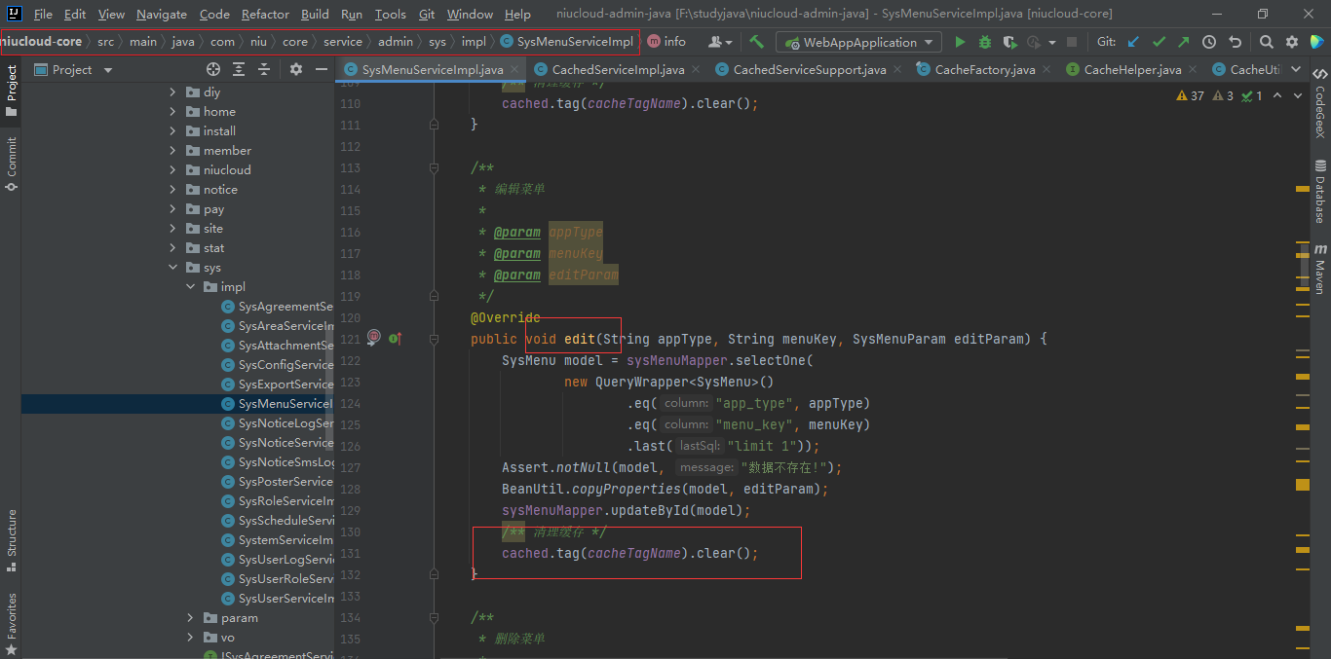Image resolution: width=1331 pixels, height=659 pixels.
Task: Click the Git Update Project arrow icon
Action: pyautogui.click(x=1132, y=42)
